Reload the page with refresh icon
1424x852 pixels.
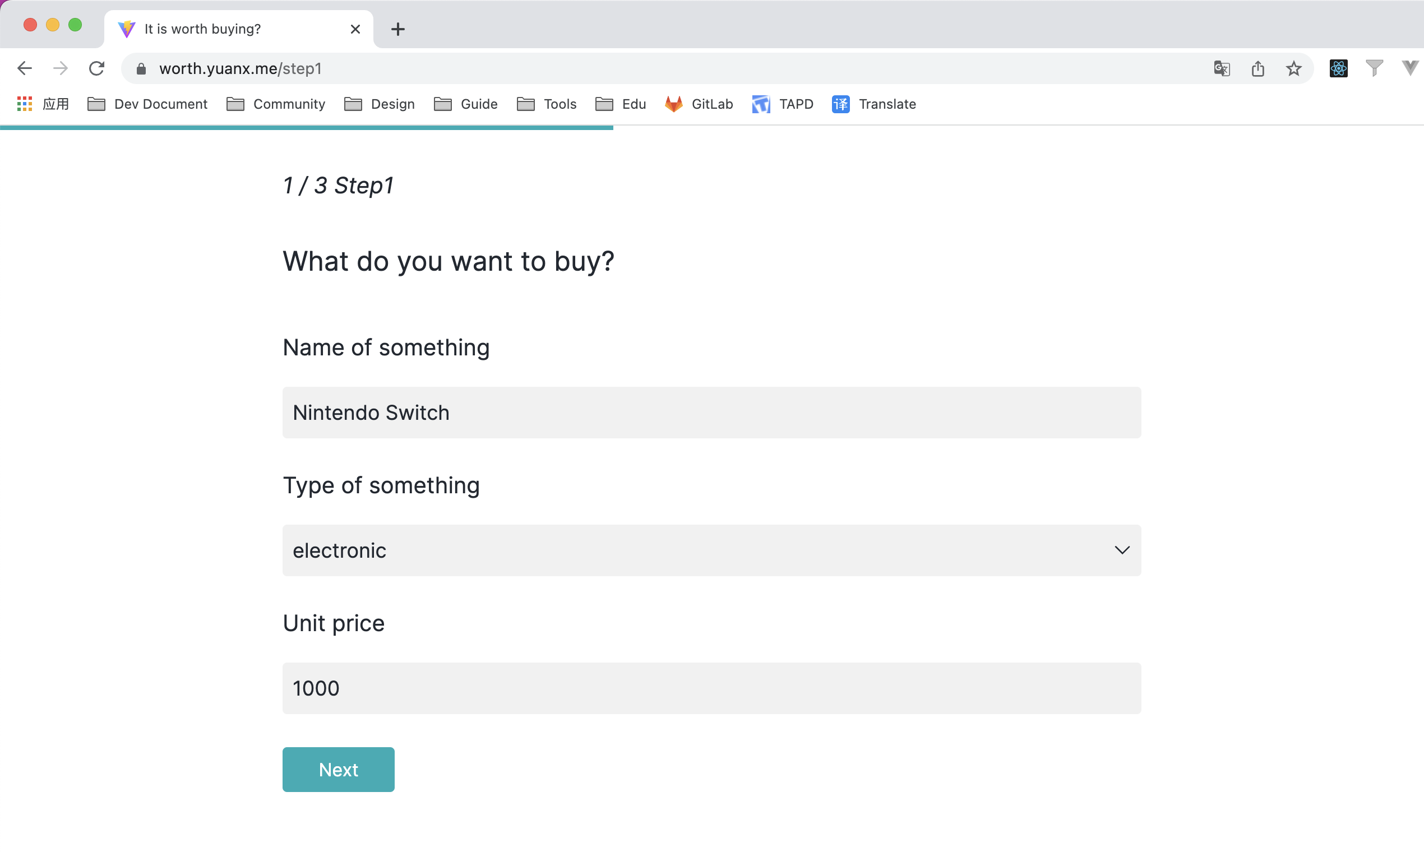(96, 69)
